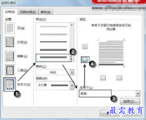Open the 底纹(S) shading tab
The width and height of the screenshot is (146, 120).
[45, 12]
